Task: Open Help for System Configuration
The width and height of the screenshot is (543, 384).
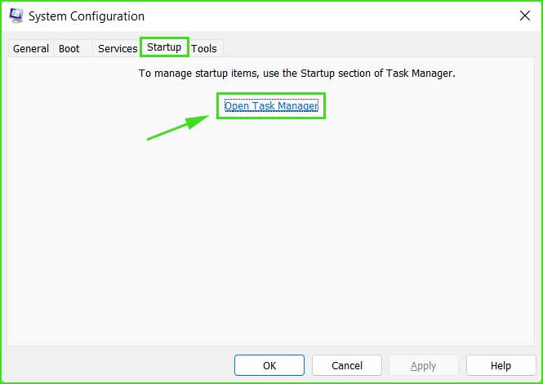Action: click(x=501, y=365)
